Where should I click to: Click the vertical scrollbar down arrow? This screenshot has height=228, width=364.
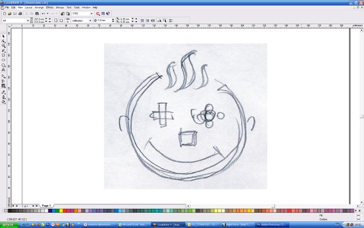coord(362,202)
